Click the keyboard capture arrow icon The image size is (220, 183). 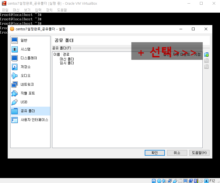point(206,181)
